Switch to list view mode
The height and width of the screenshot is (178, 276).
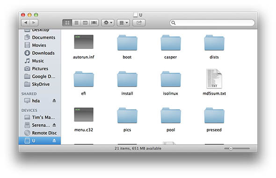coord(76,23)
